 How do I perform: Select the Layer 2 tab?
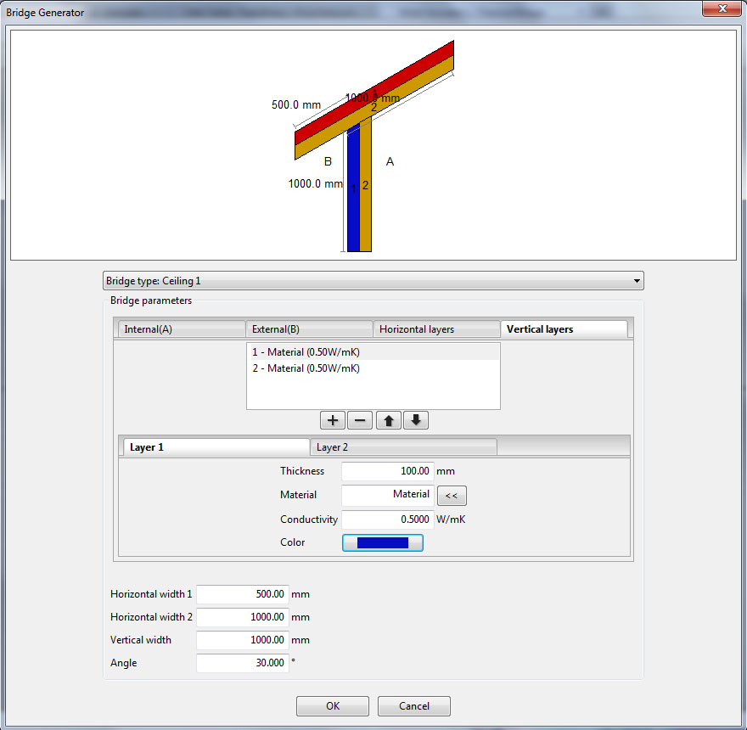(x=403, y=447)
